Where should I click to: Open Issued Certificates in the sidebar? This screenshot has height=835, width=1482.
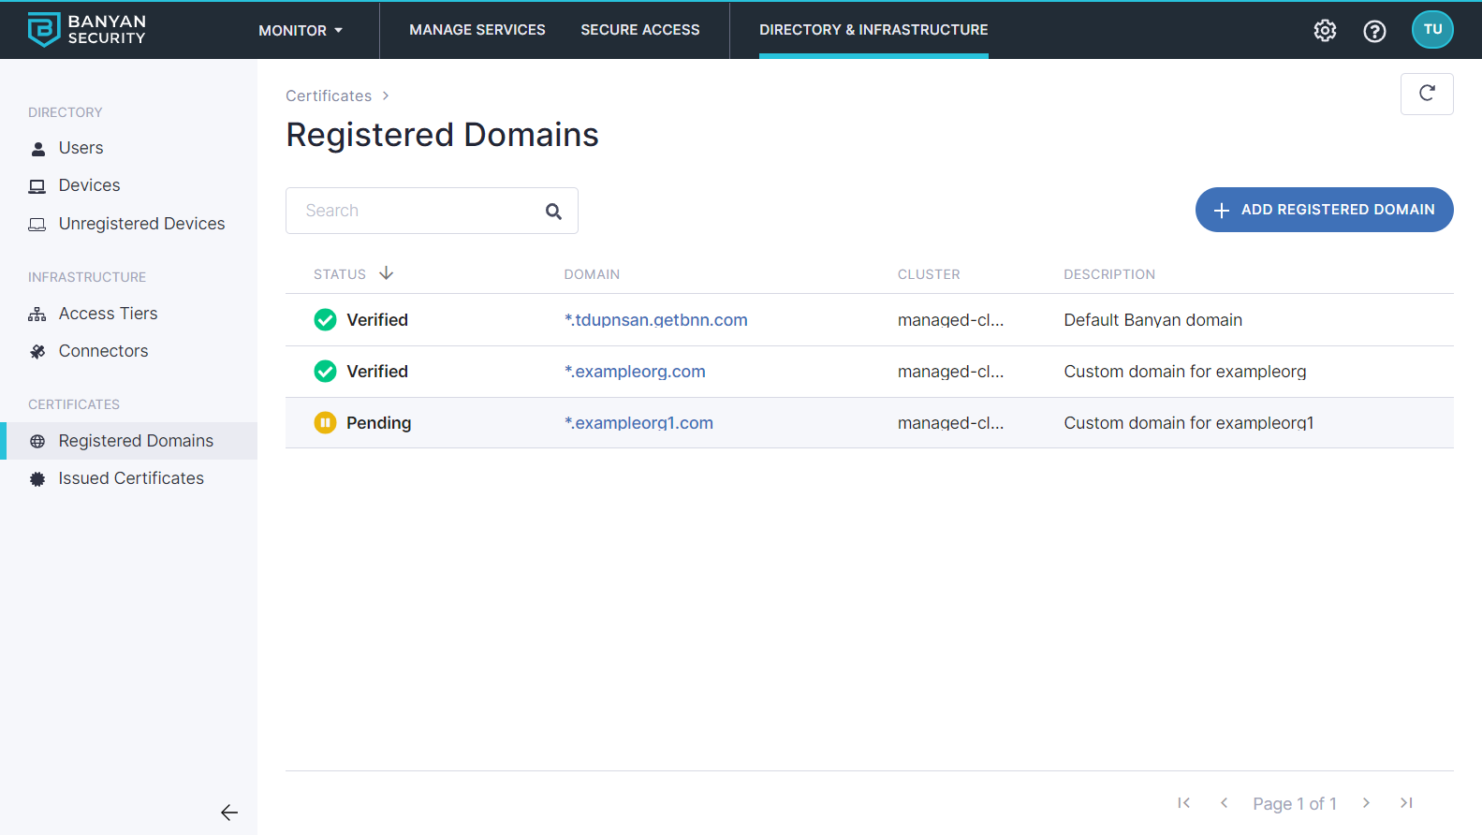click(x=131, y=478)
